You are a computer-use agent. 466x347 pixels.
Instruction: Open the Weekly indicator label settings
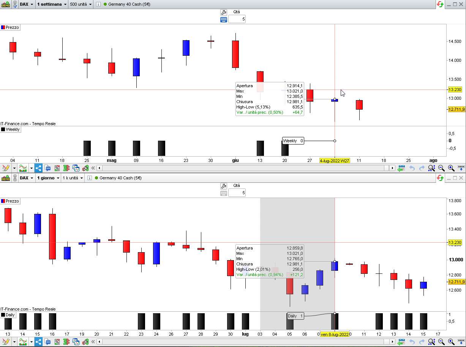tap(10, 129)
